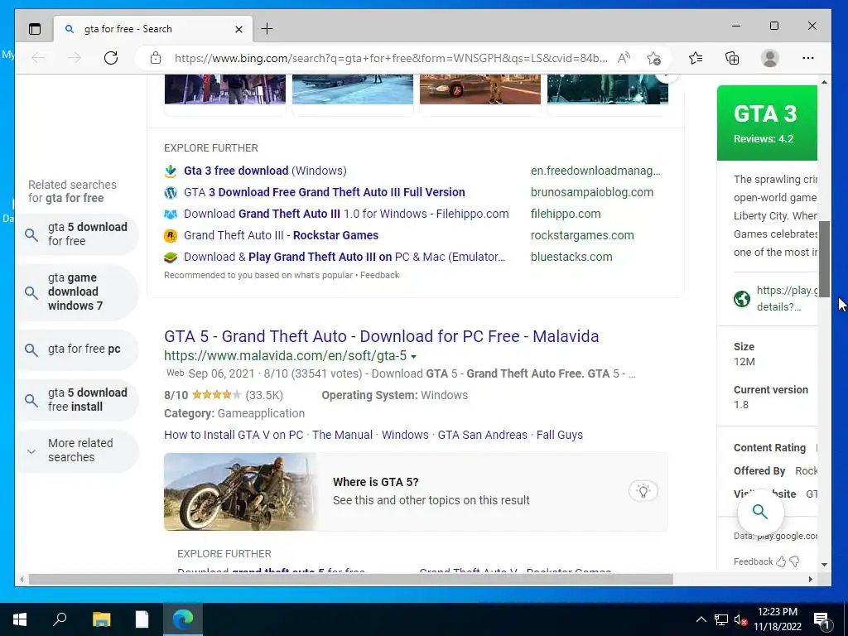Open 'Windows' sublink under Malavida result
848x636 pixels.
tap(405, 436)
